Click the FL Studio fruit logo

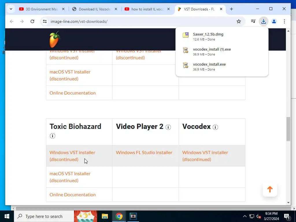coord(55,39)
